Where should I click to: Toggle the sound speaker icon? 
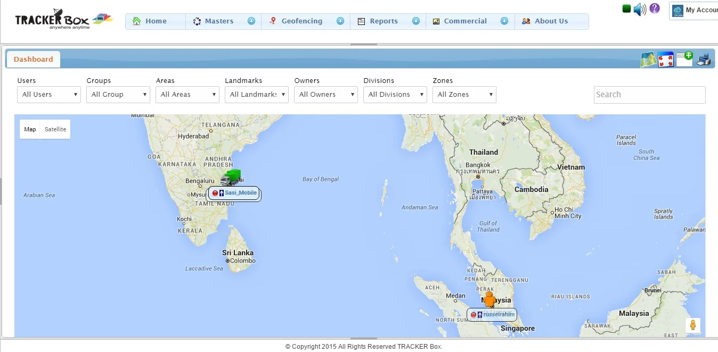(640, 9)
